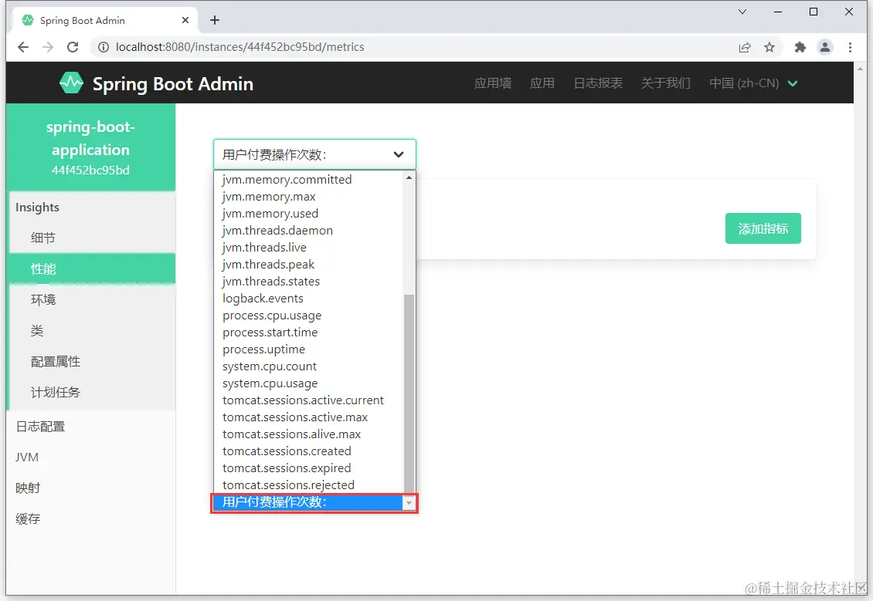Viewport: 873px width, 601px height.
Task: Go back in browser history
Action: pyautogui.click(x=23, y=47)
